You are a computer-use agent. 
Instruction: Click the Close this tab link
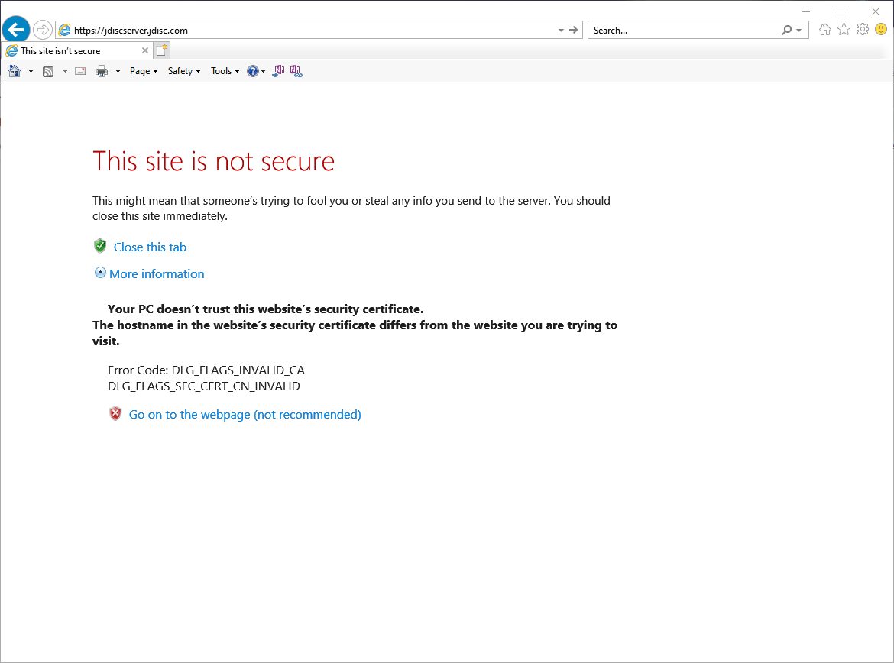(150, 247)
